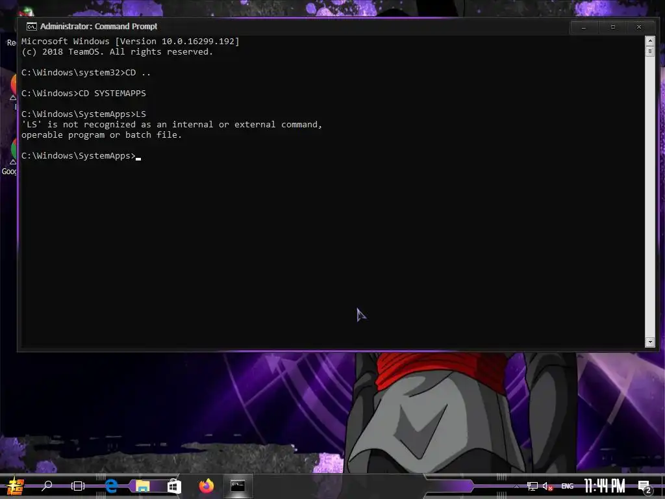
Task: Open network status tray icon
Action: [x=532, y=486]
